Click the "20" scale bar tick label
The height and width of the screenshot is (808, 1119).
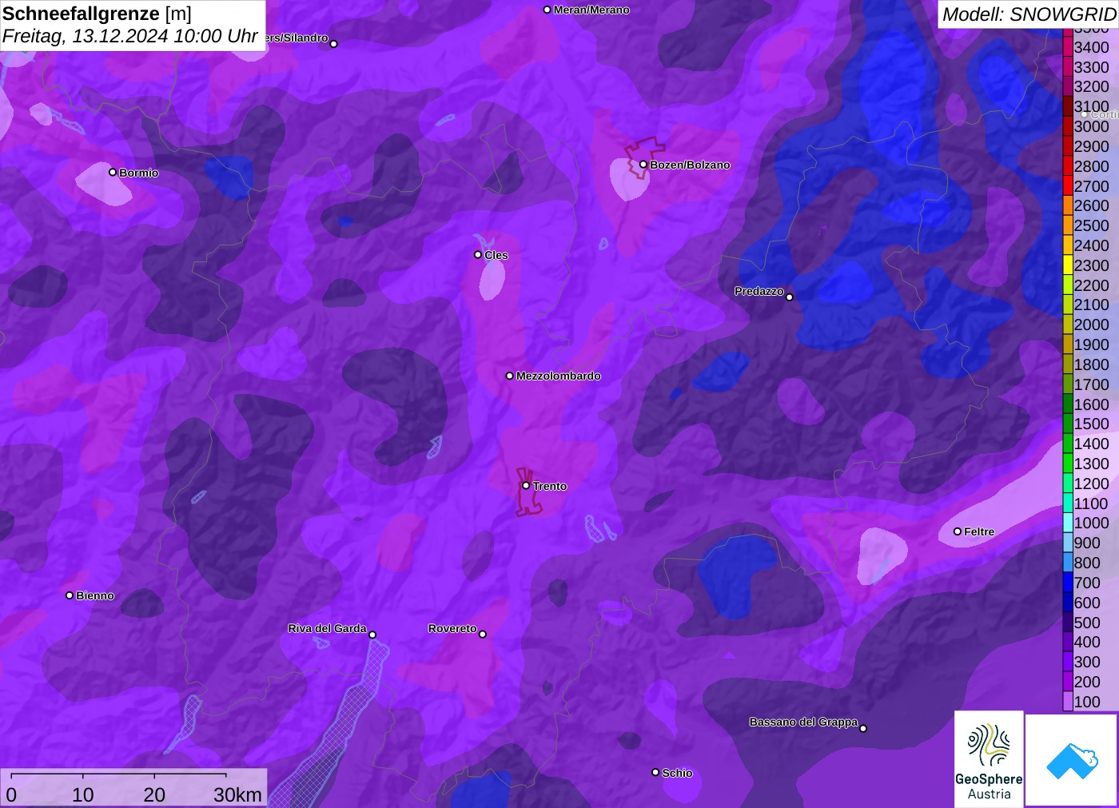click(x=154, y=794)
